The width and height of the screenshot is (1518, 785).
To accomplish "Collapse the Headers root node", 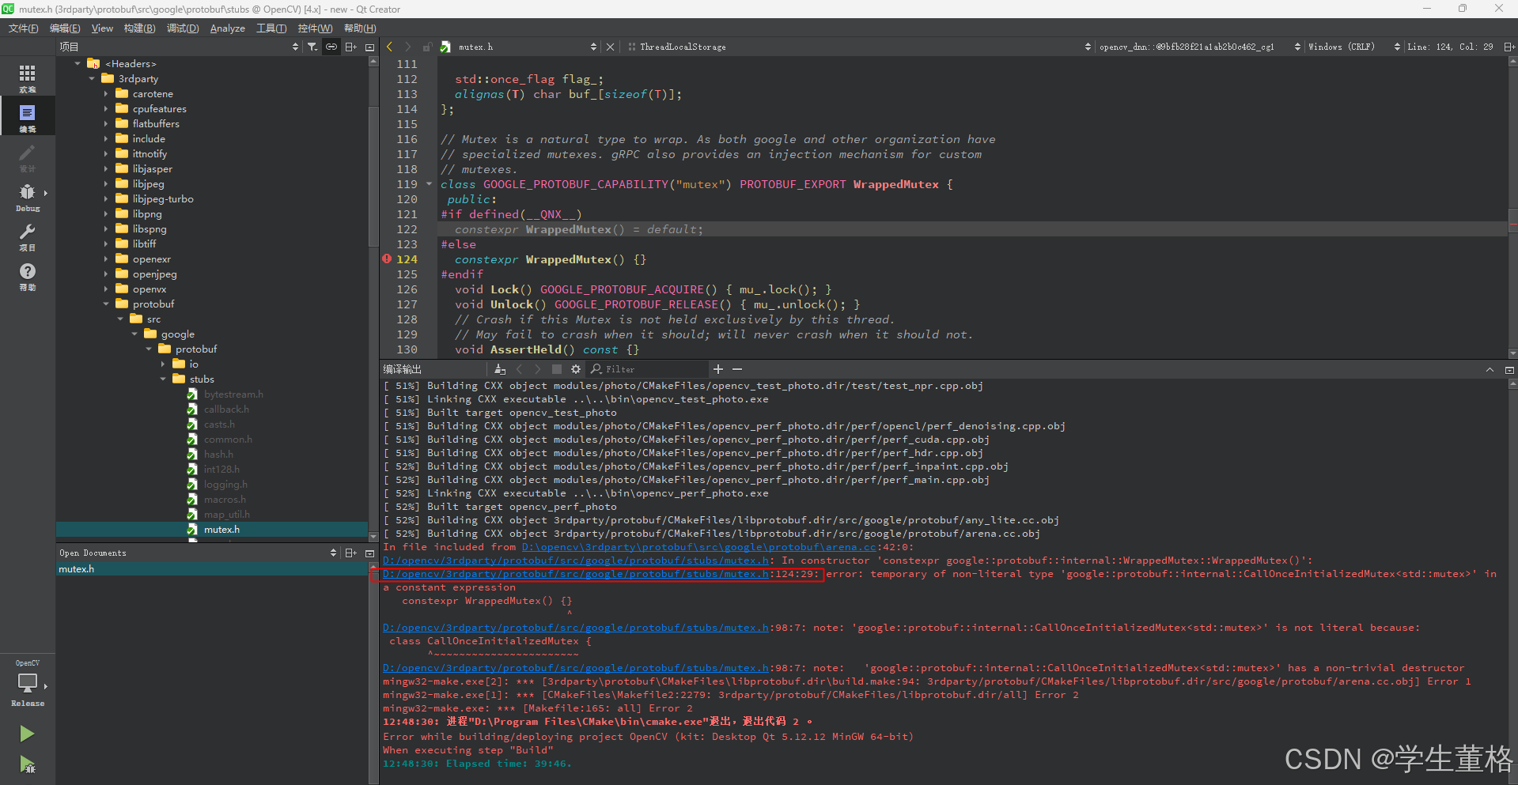I will (78, 63).
